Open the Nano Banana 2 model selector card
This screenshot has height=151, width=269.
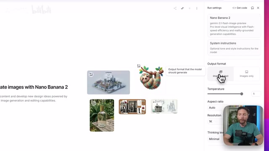[x=234, y=26]
